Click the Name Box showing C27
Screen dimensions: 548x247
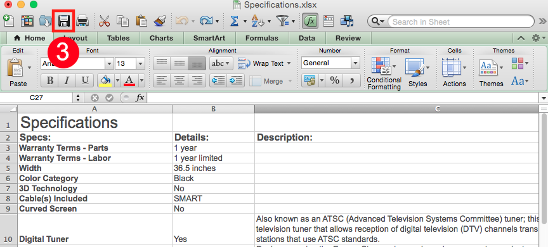click(36, 98)
